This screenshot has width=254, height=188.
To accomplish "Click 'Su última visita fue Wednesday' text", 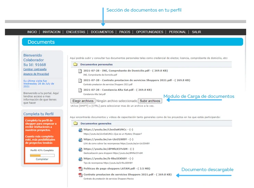I will [38, 83].
